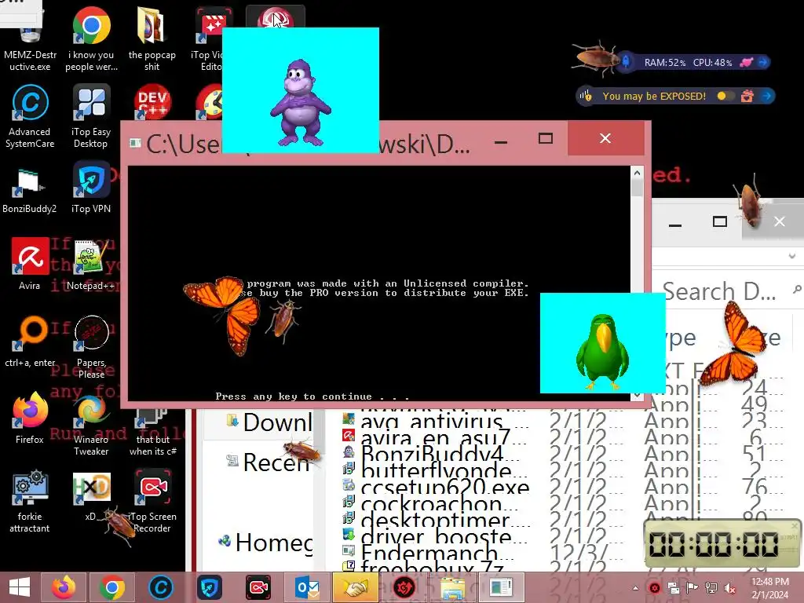Open the red gear taskbar app
The image size is (804, 603).
404,587
